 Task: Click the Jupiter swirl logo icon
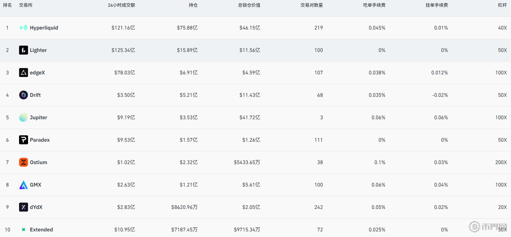[24, 117]
